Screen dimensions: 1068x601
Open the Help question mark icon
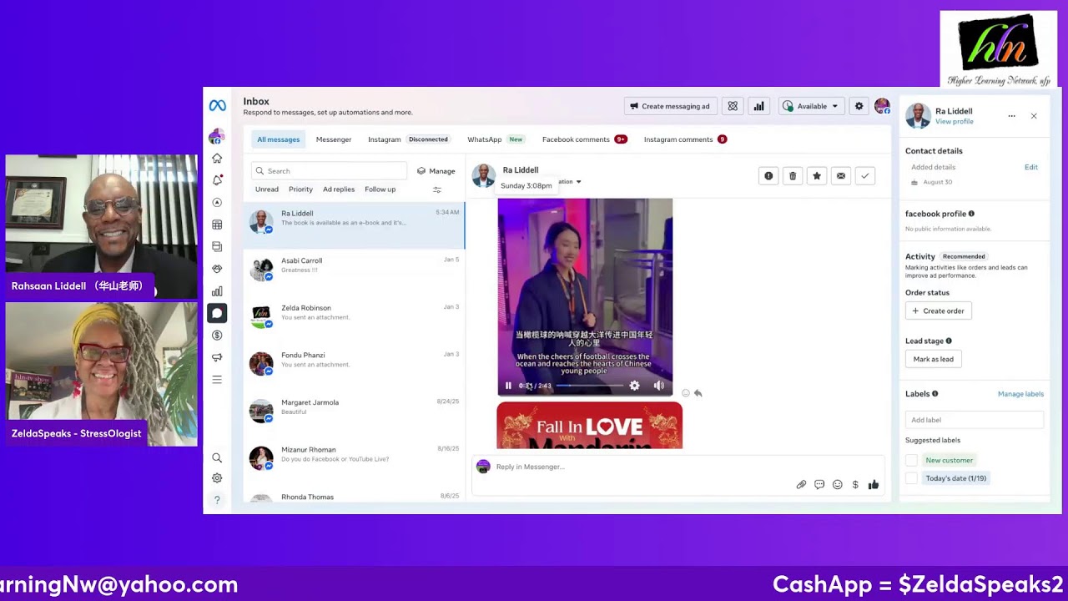(x=217, y=500)
